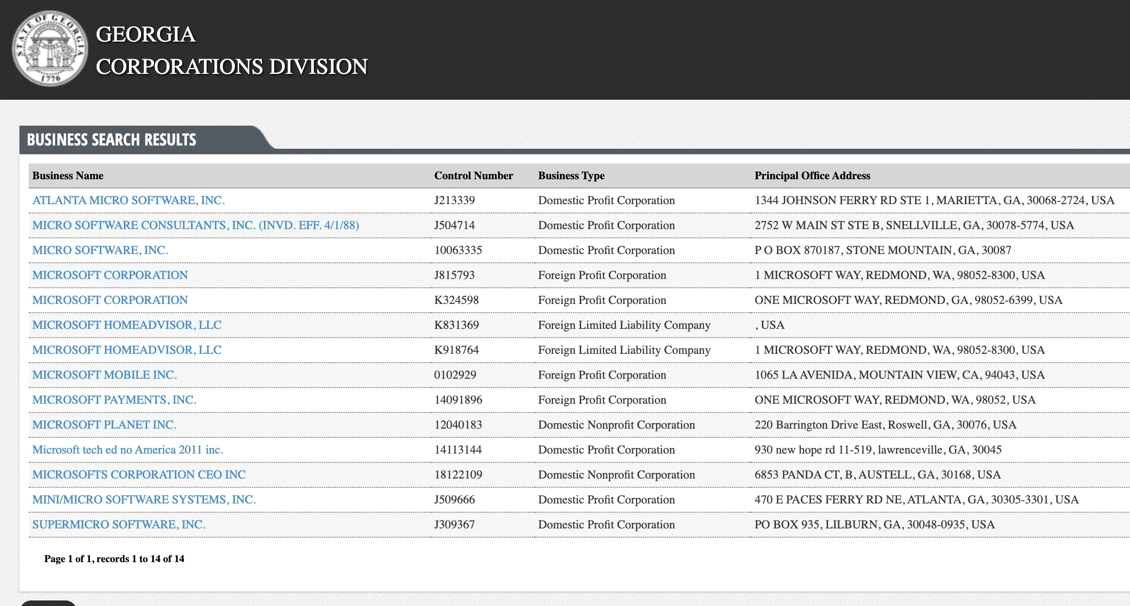
Task: Click the P O BOX 870187 address
Action: 883,250
